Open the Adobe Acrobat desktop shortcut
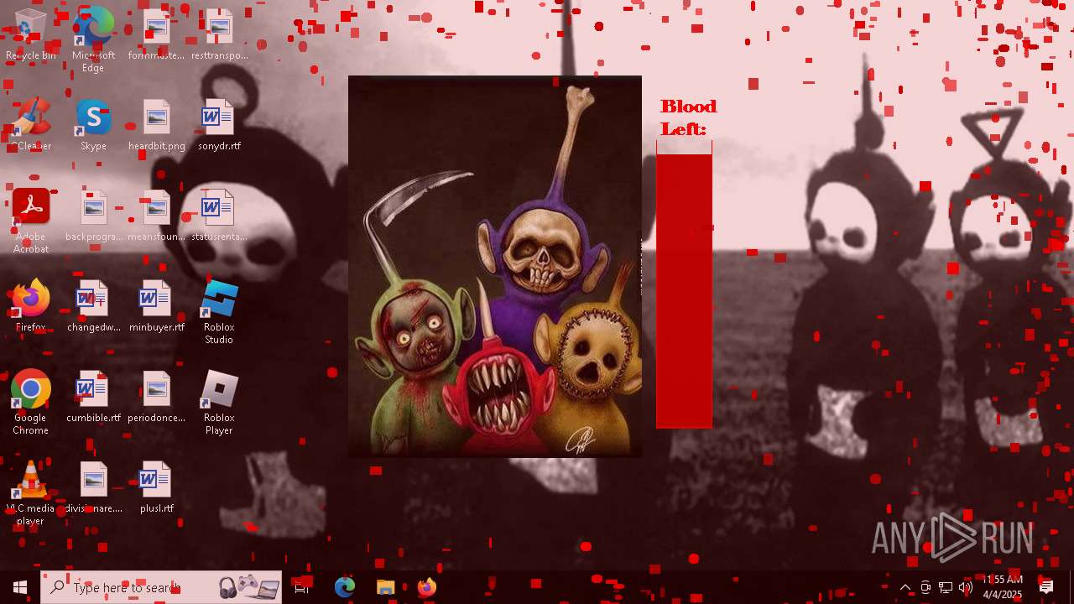The height and width of the screenshot is (604, 1074). (x=30, y=221)
